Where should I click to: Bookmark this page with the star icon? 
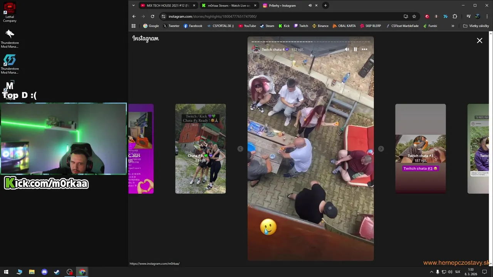414,16
